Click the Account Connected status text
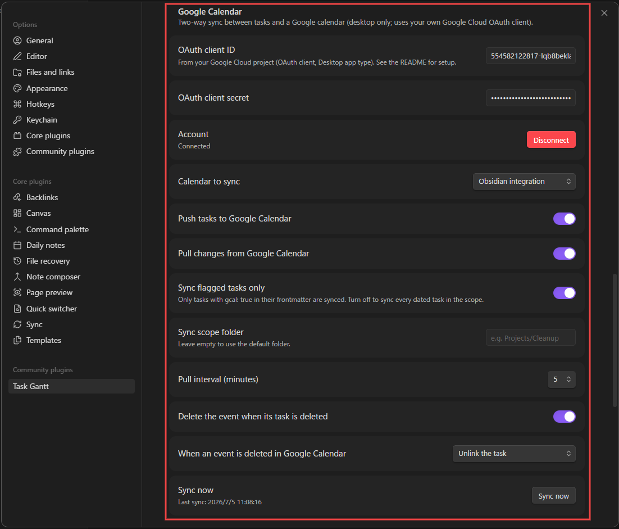The image size is (619, 529). (194, 146)
